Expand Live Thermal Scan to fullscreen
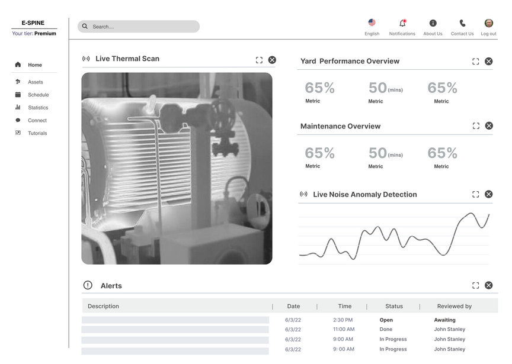Image resolution: width=512 pixels, height=364 pixels. tap(259, 60)
